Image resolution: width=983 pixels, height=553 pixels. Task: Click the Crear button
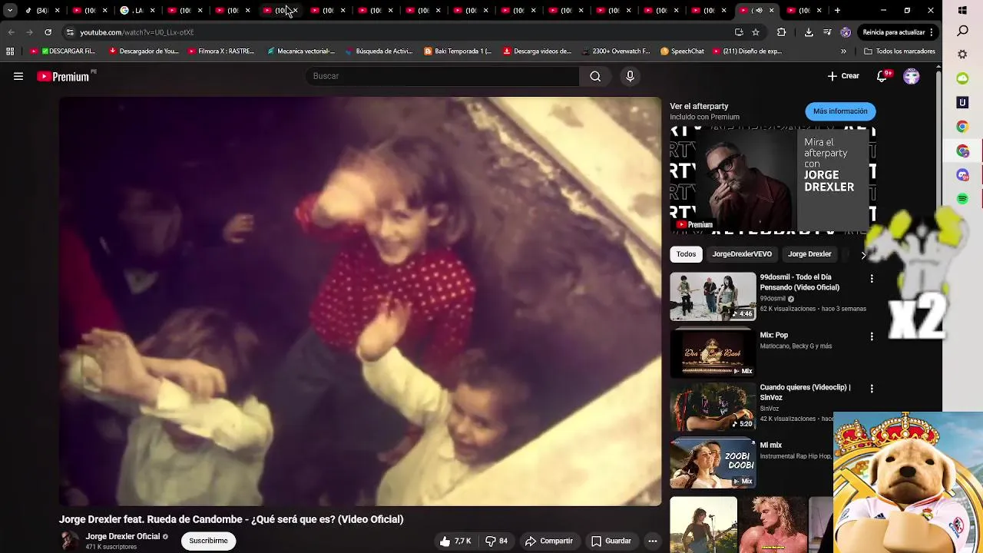(x=843, y=76)
